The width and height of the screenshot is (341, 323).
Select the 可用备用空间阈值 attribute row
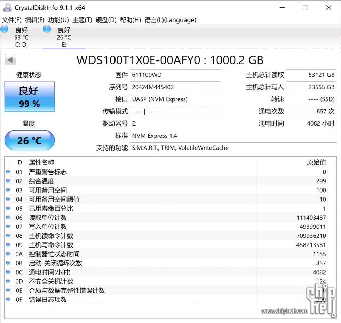[166, 199]
